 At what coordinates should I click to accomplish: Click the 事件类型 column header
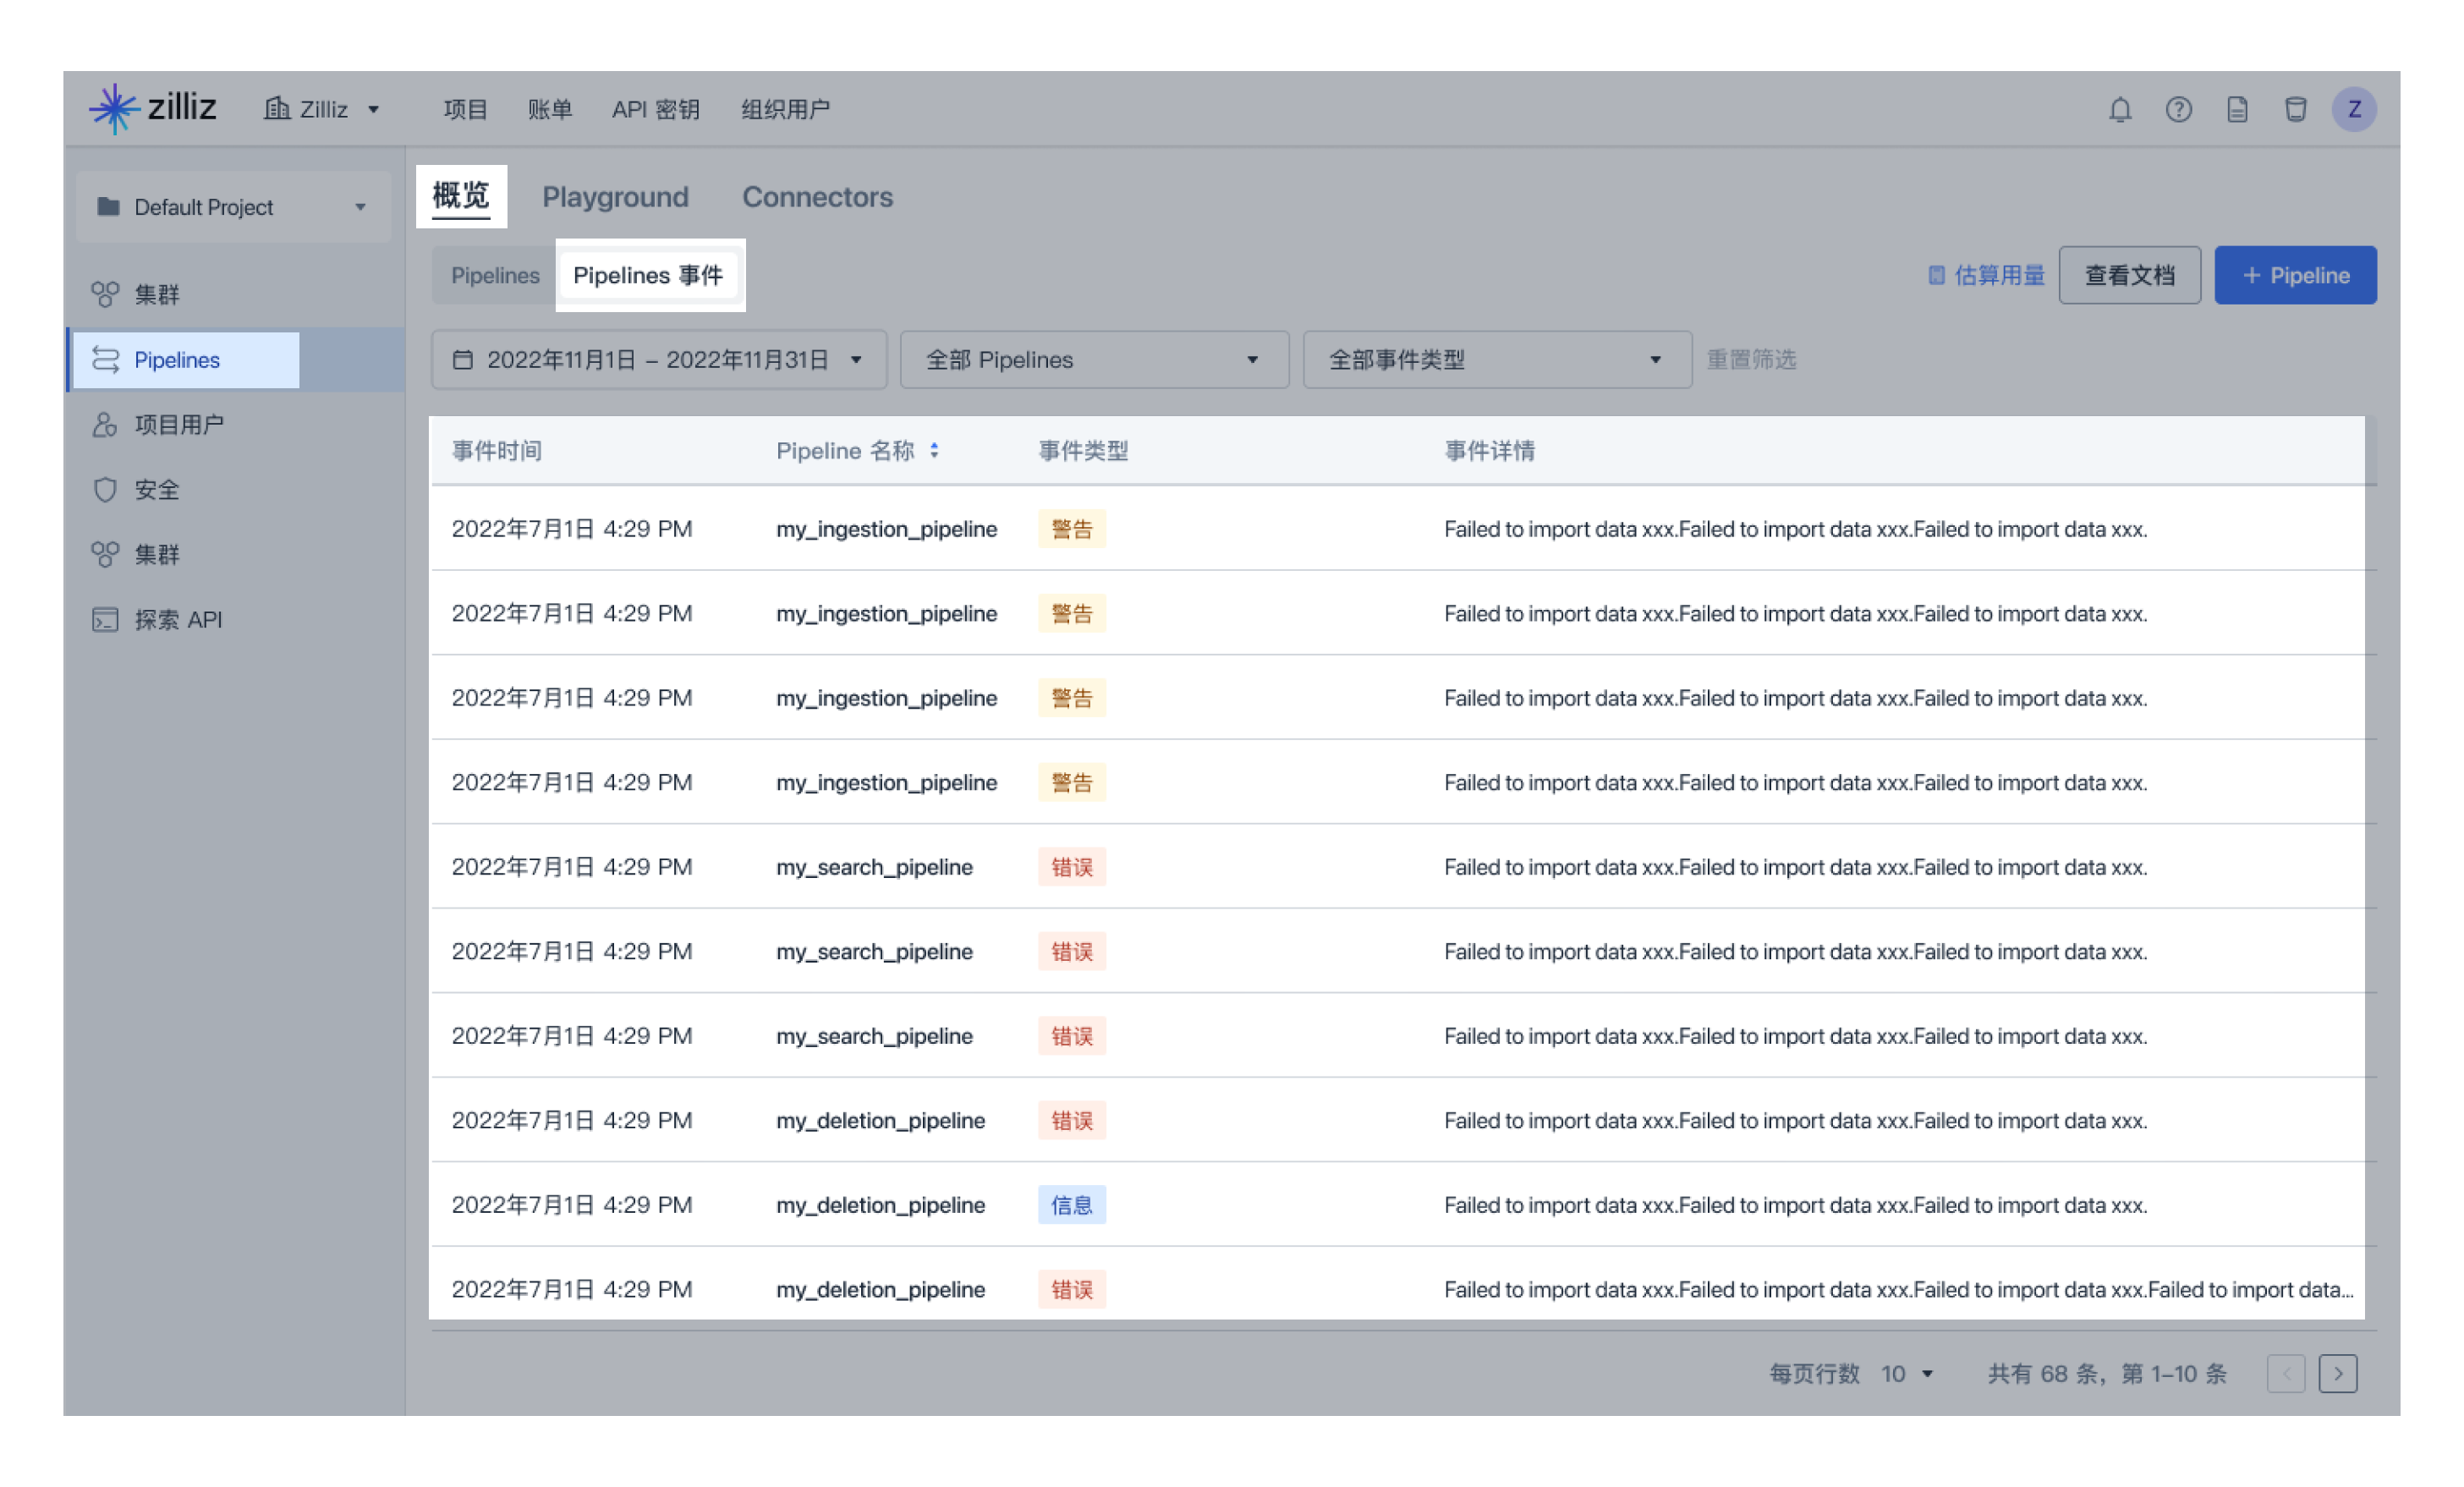click(x=1083, y=451)
